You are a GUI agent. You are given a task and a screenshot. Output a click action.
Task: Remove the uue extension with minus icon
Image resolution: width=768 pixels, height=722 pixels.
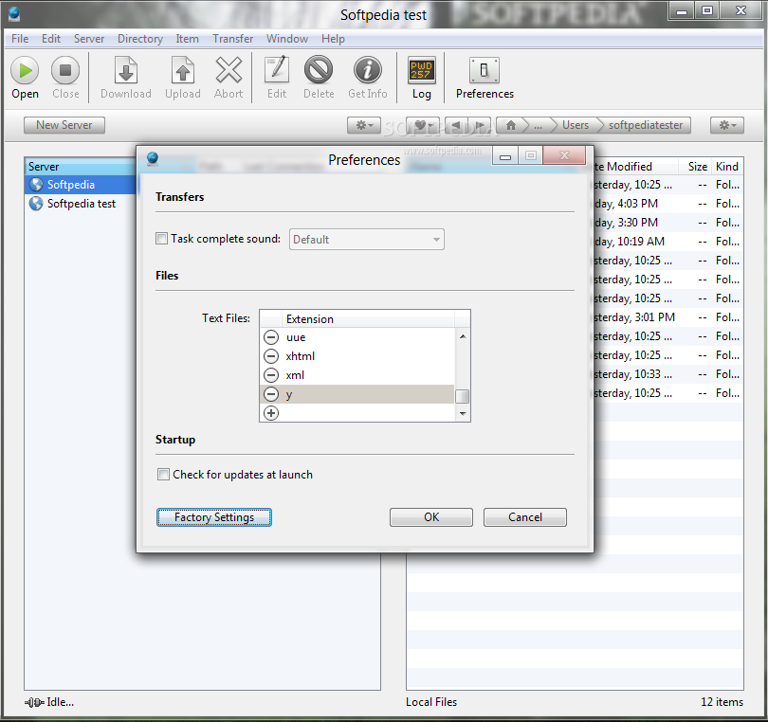(271, 337)
